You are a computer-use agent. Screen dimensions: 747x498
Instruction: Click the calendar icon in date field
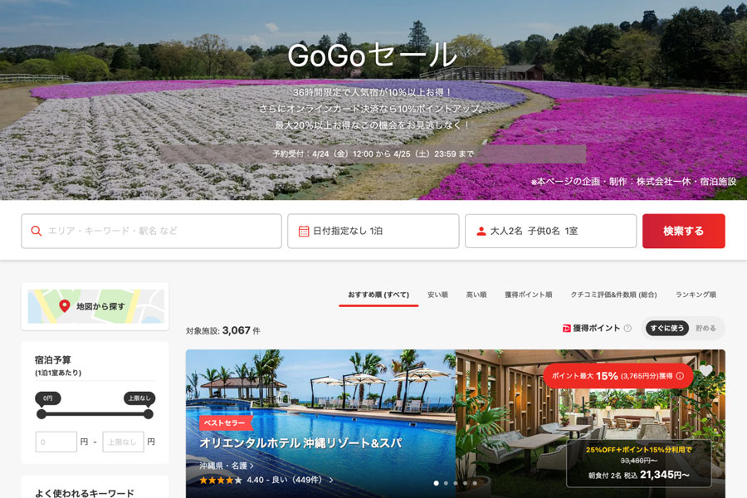[x=304, y=232]
